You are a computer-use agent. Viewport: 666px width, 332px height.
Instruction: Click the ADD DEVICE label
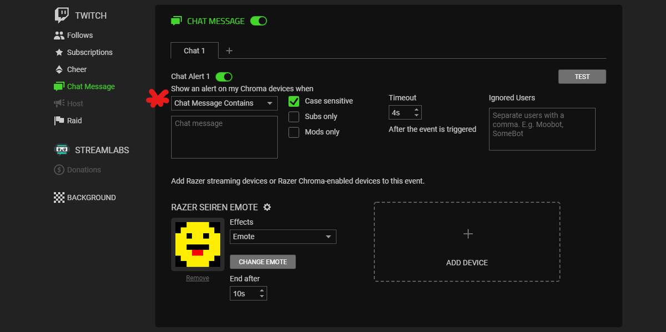pos(467,263)
